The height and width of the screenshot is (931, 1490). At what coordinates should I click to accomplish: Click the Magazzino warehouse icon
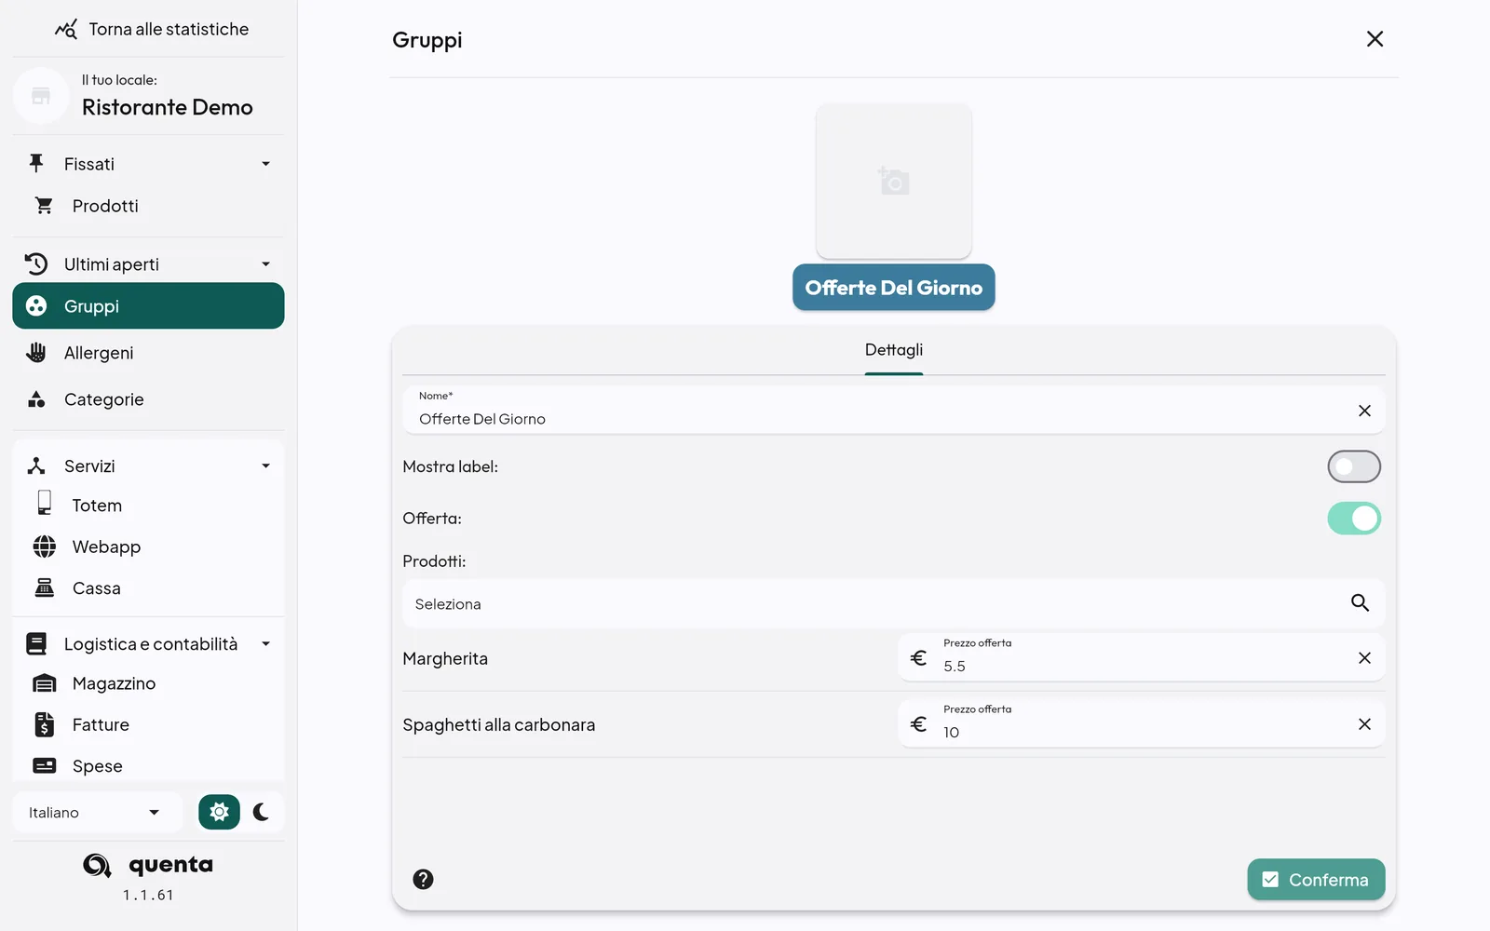pyautogui.click(x=44, y=683)
